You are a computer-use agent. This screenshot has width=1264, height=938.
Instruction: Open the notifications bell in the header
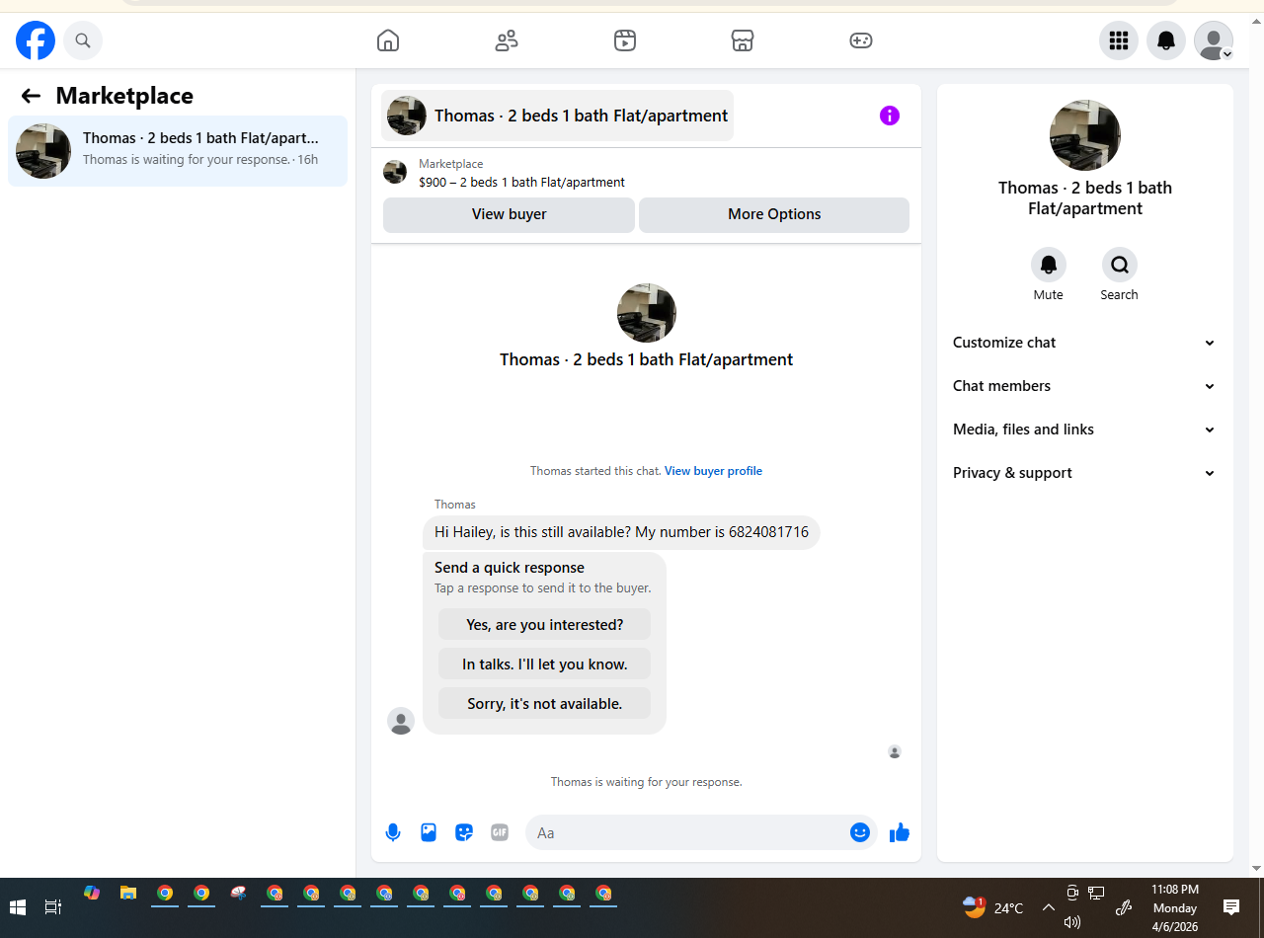pos(1166,40)
